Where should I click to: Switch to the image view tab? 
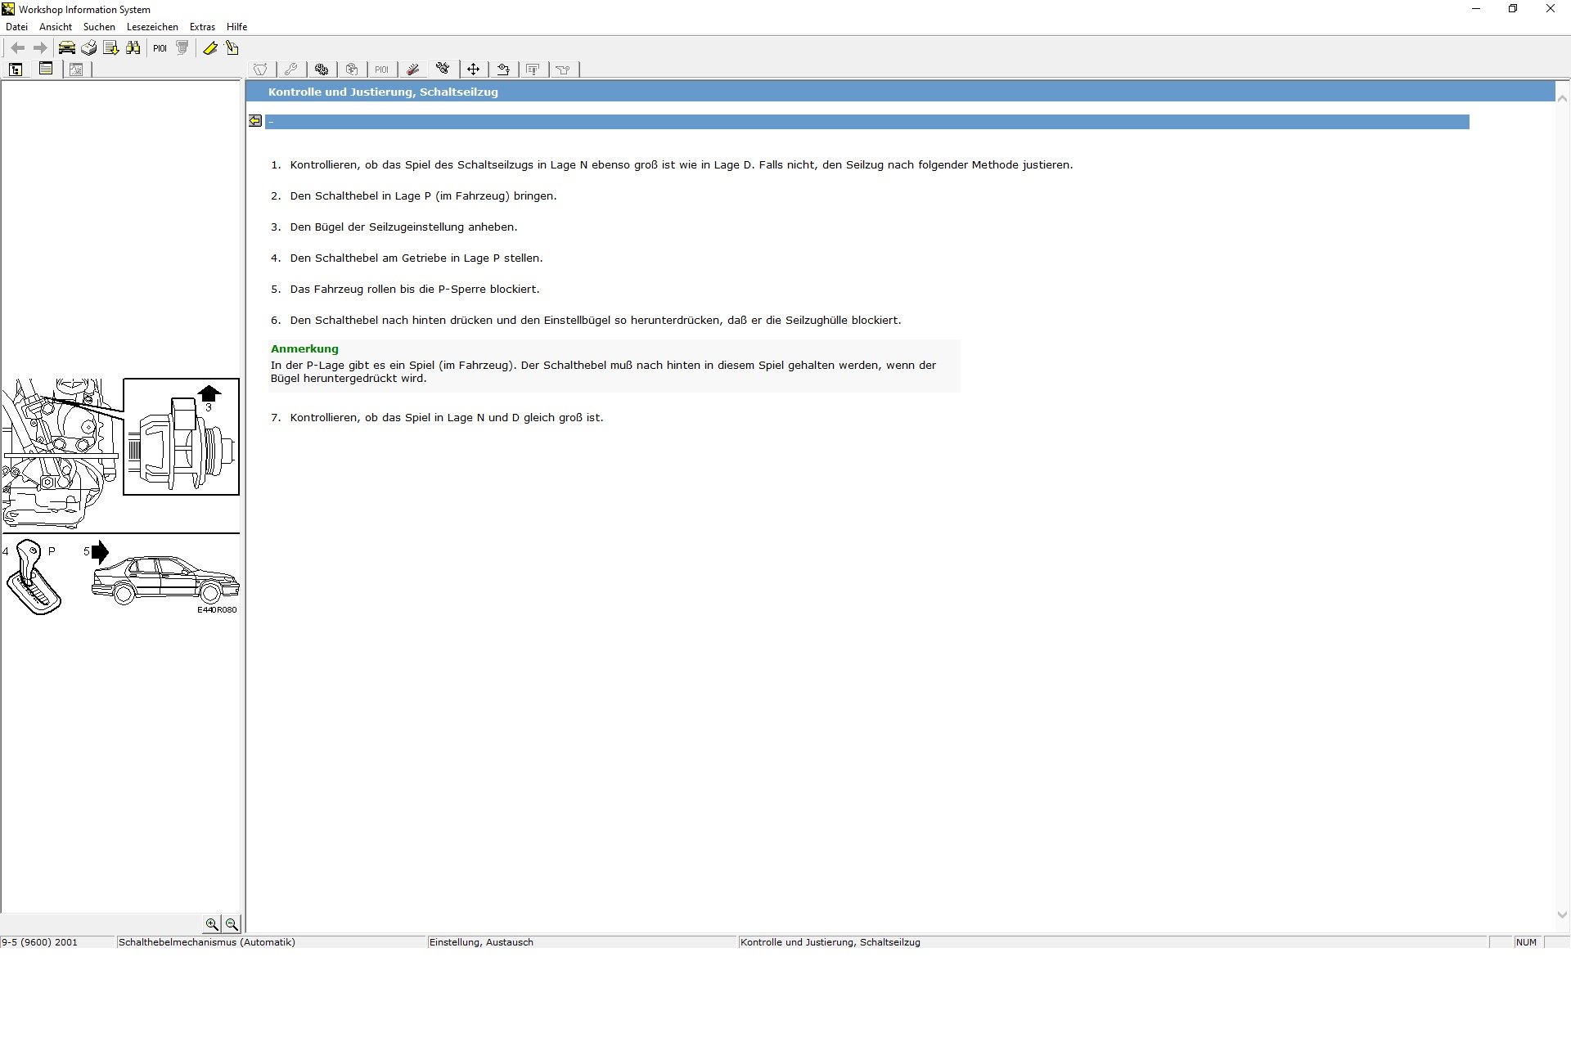click(76, 70)
